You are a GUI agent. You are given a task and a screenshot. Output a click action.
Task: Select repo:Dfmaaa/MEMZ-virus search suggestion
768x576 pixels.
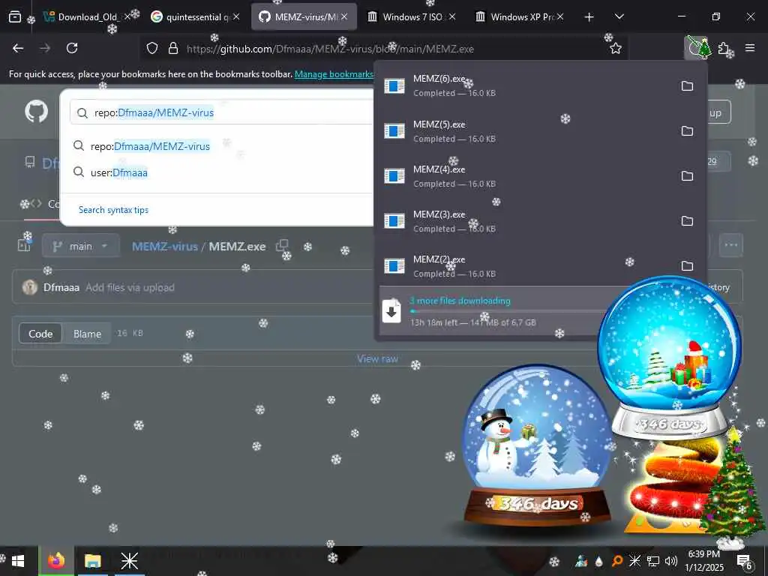pos(218,146)
